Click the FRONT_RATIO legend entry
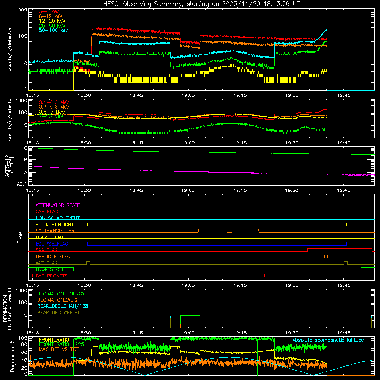 54,340
